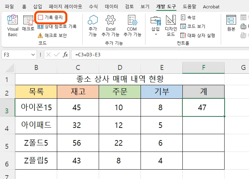The image size is (249, 179).
Task: Switch to the 파일 tab
Action: (x=9, y=7)
